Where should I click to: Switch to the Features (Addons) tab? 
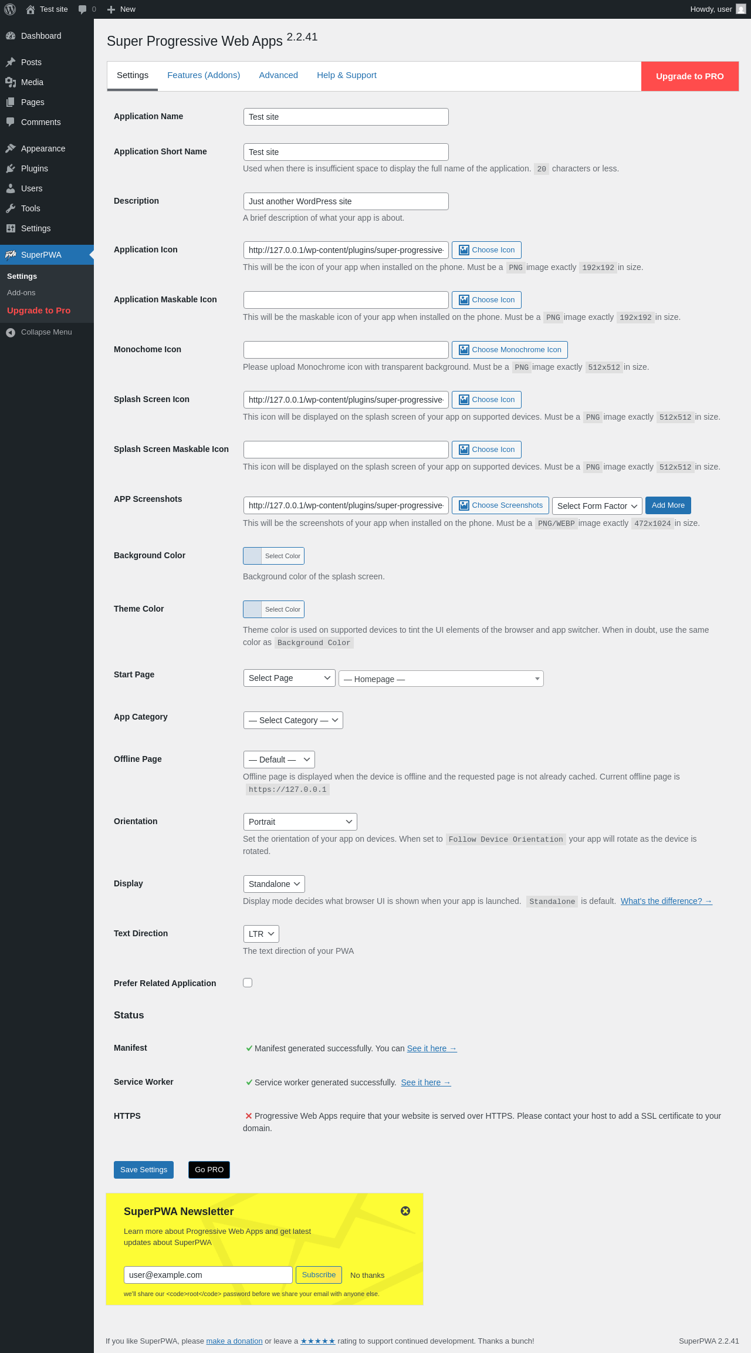[x=204, y=75]
